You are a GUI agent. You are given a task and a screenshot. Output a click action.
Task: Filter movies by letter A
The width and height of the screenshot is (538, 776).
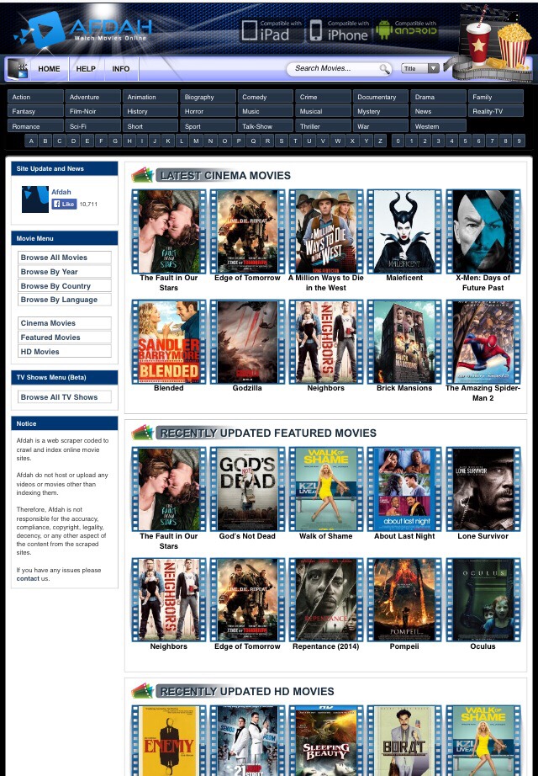click(x=31, y=141)
